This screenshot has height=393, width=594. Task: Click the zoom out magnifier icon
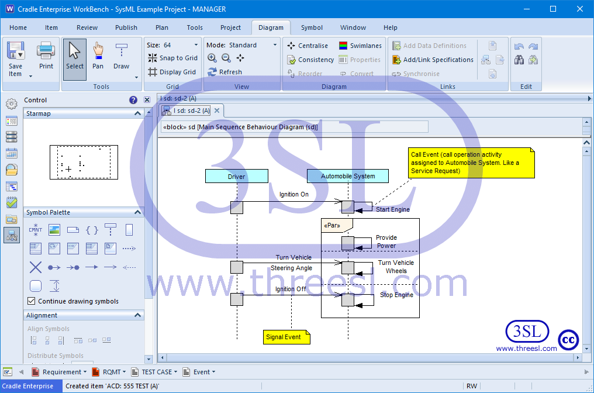tap(226, 58)
